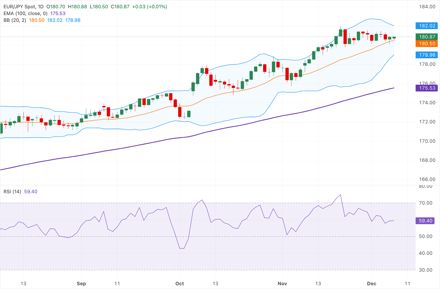
Task: Click Dec on the date axis
Action: click(x=372, y=283)
